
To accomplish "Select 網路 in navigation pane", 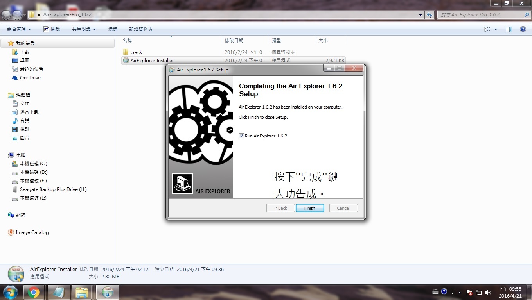I will pyautogui.click(x=20, y=215).
